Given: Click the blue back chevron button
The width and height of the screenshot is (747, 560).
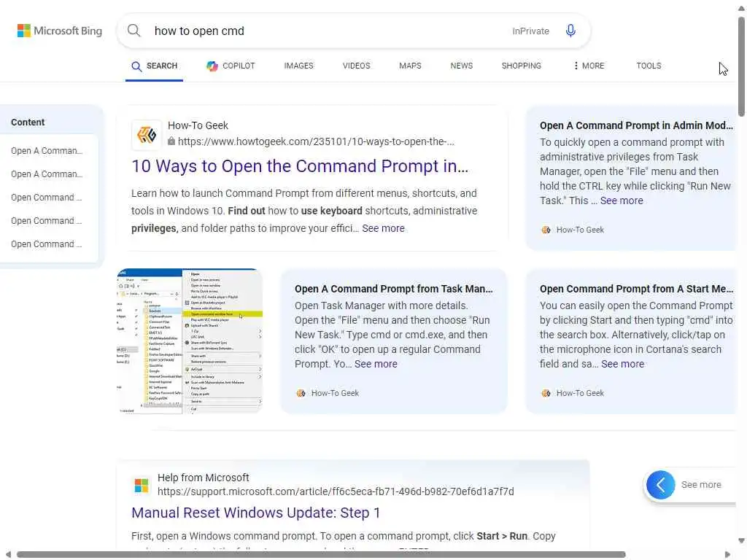Looking at the screenshot, I should click(x=660, y=485).
